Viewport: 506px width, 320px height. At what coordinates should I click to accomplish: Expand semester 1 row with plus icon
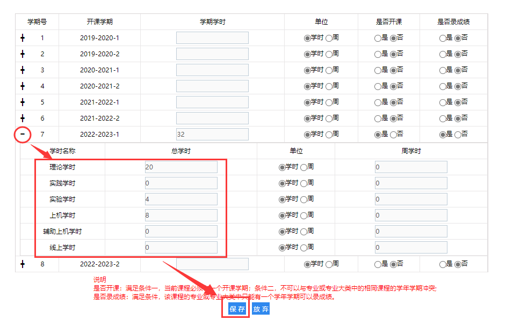(23, 38)
